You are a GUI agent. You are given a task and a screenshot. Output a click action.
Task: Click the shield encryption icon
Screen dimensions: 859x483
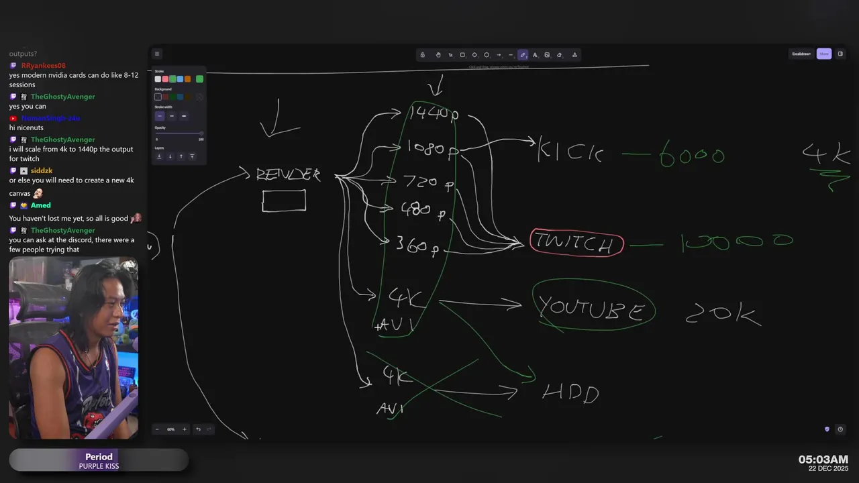click(827, 429)
